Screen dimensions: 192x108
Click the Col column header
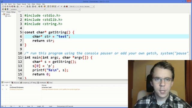pyautogui.click(x=7, y=85)
